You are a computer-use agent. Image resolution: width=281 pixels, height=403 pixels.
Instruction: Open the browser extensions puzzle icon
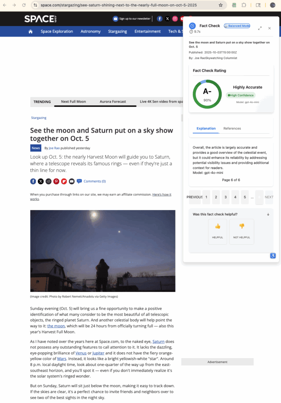point(244,6)
